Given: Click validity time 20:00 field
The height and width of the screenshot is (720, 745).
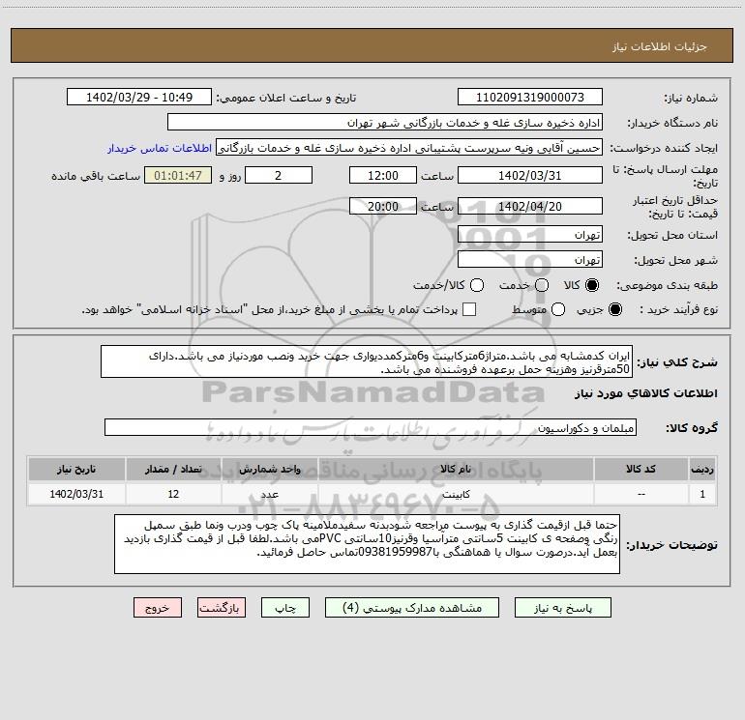Looking at the screenshot, I should [x=383, y=206].
